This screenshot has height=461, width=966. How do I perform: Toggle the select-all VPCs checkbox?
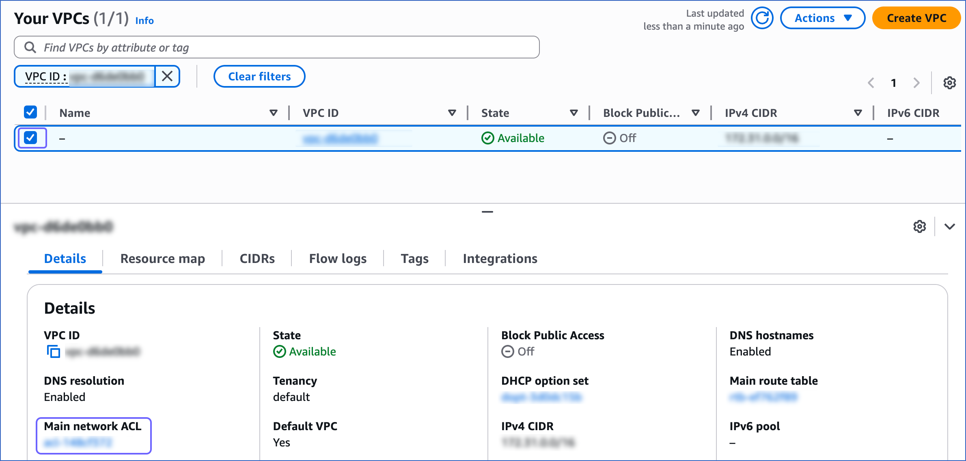pyautogui.click(x=30, y=112)
